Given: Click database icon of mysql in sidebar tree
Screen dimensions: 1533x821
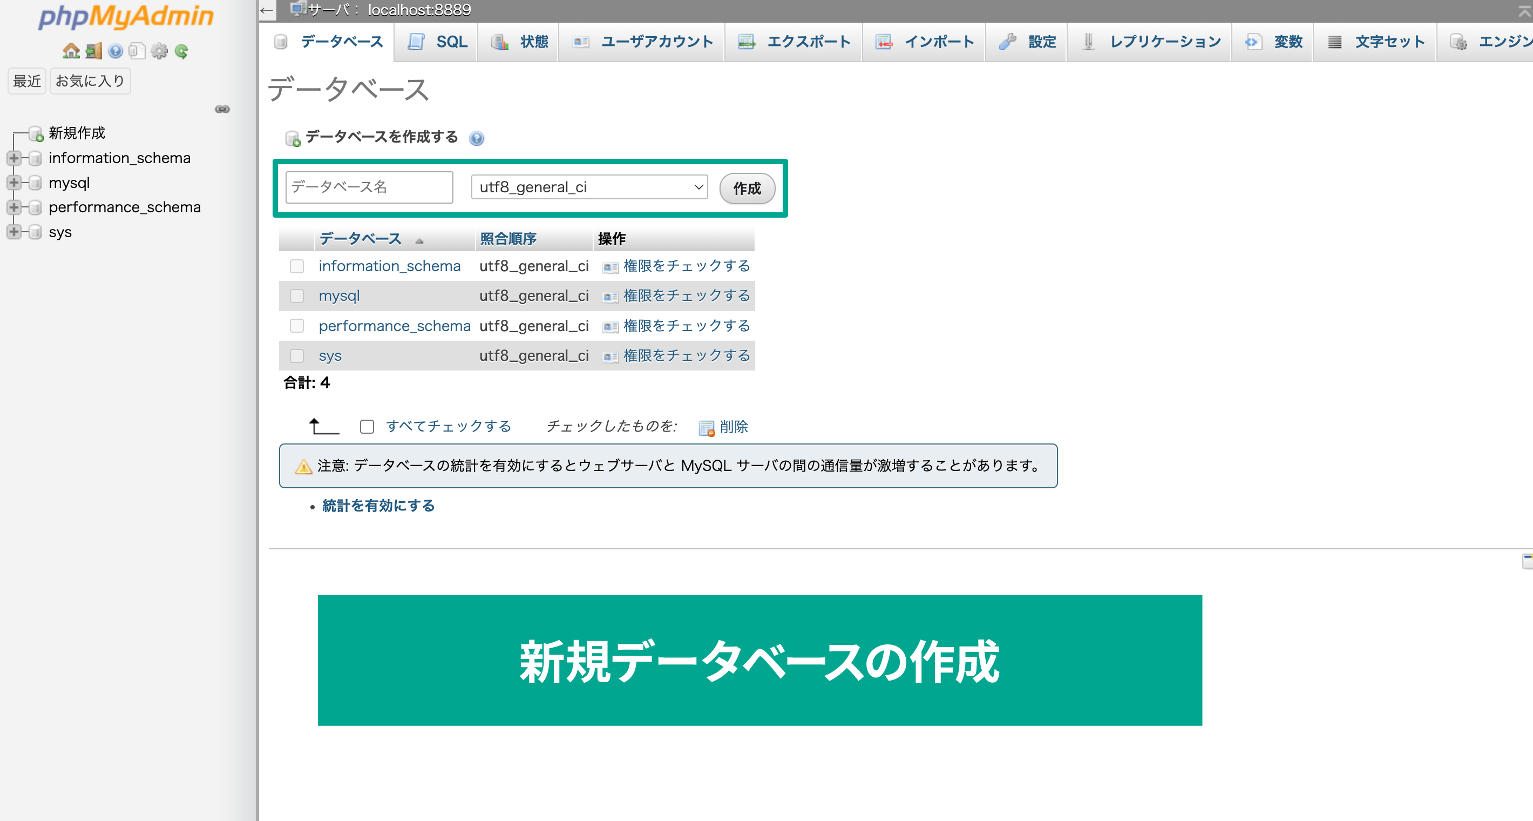Looking at the screenshot, I should (x=35, y=183).
